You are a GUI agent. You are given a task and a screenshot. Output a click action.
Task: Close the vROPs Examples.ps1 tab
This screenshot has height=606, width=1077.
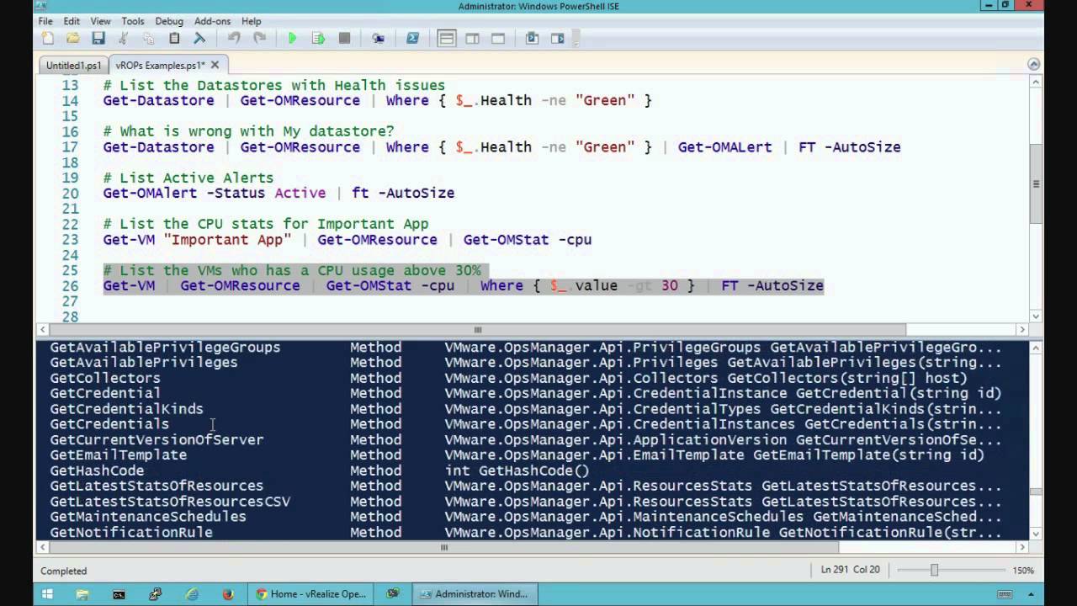click(215, 65)
